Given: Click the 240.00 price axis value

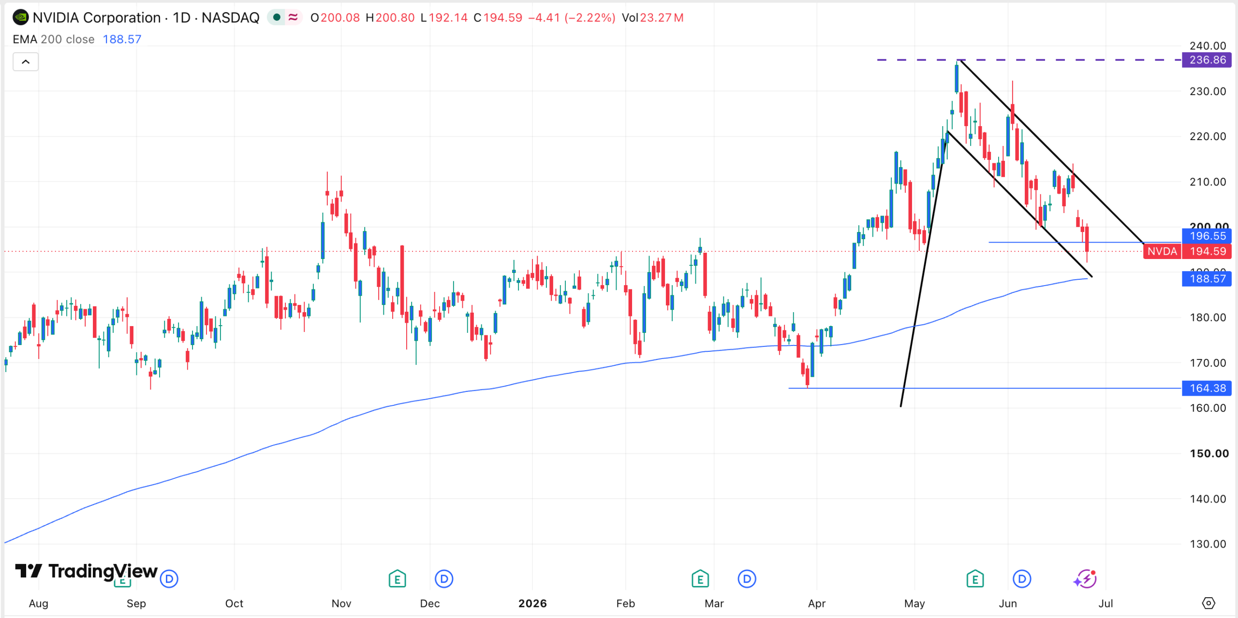Looking at the screenshot, I should coord(1208,46).
